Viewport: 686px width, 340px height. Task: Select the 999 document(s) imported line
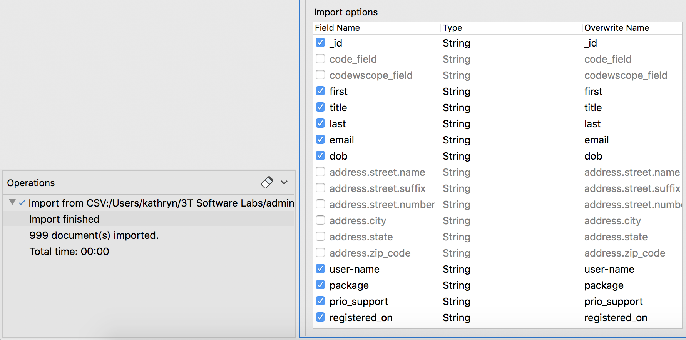click(94, 235)
